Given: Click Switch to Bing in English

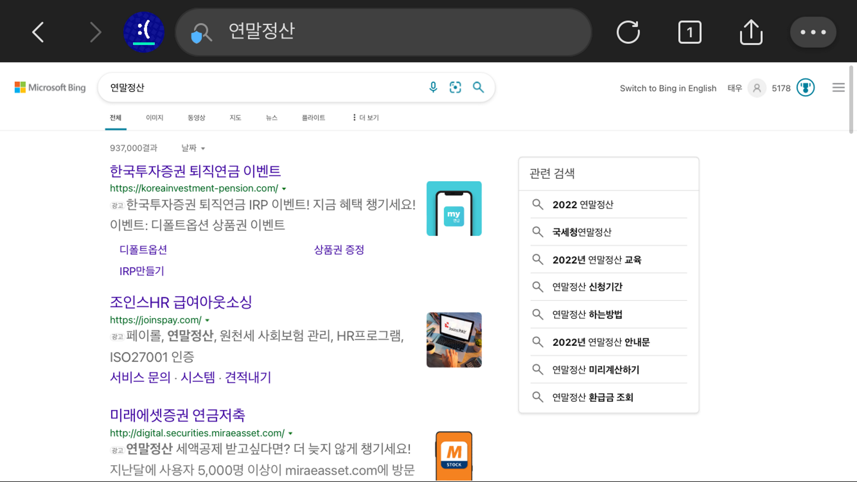Looking at the screenshot, I should [x=668, y=88].
